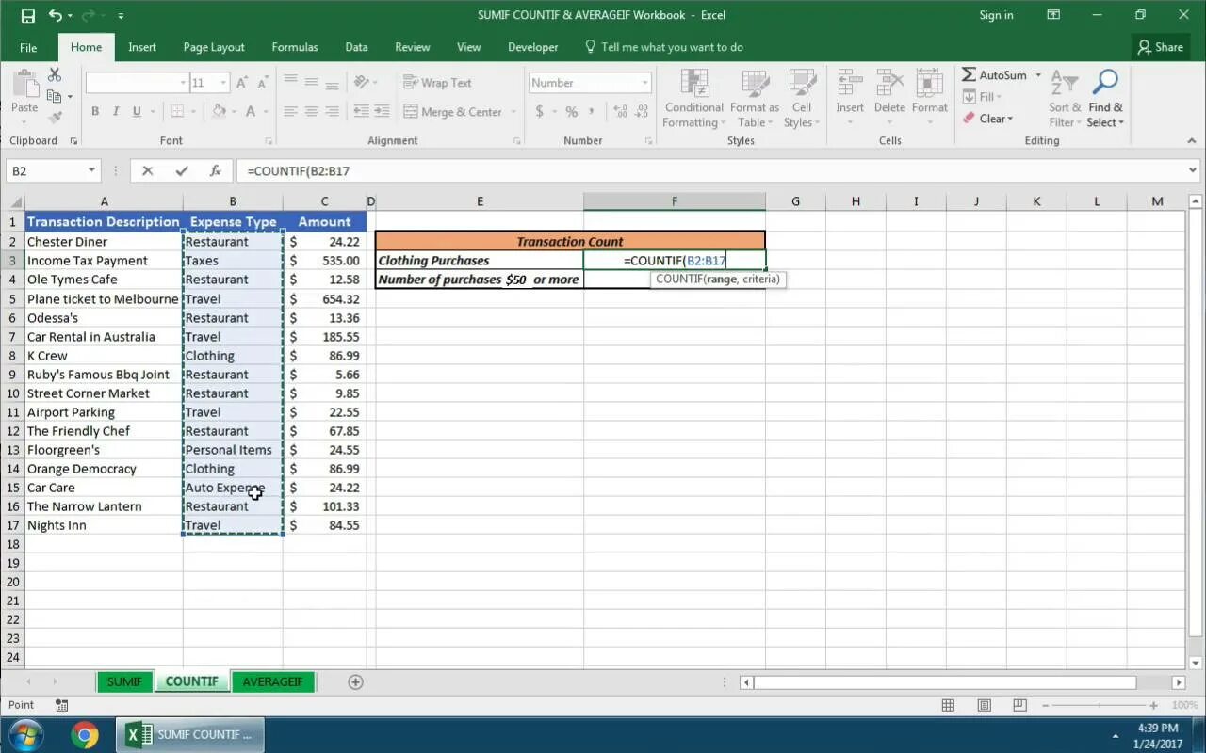Click the Delete cells icon
The width and height of the screenshot is (1206, 753).
pos(888,83)
